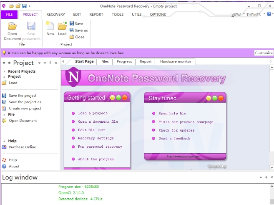Switch to the RECOVERY ribbon tab
The height and width of the screenshot is (205, 274).
[x=55, y=15]
